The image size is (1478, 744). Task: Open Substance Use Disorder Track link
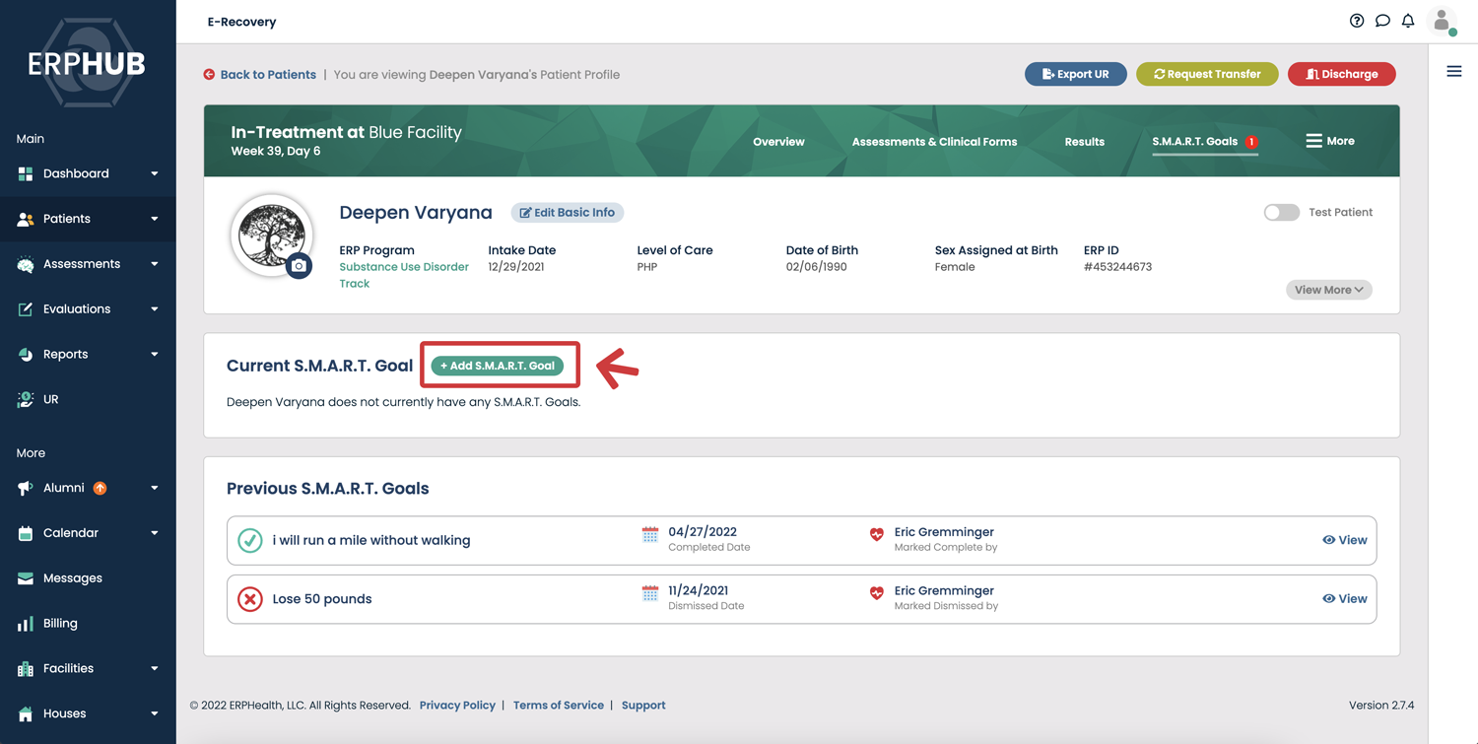click(x=404, y=275)
